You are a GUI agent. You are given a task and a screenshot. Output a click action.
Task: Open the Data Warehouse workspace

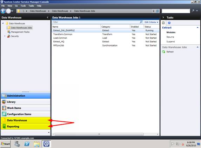click(26, 120)
